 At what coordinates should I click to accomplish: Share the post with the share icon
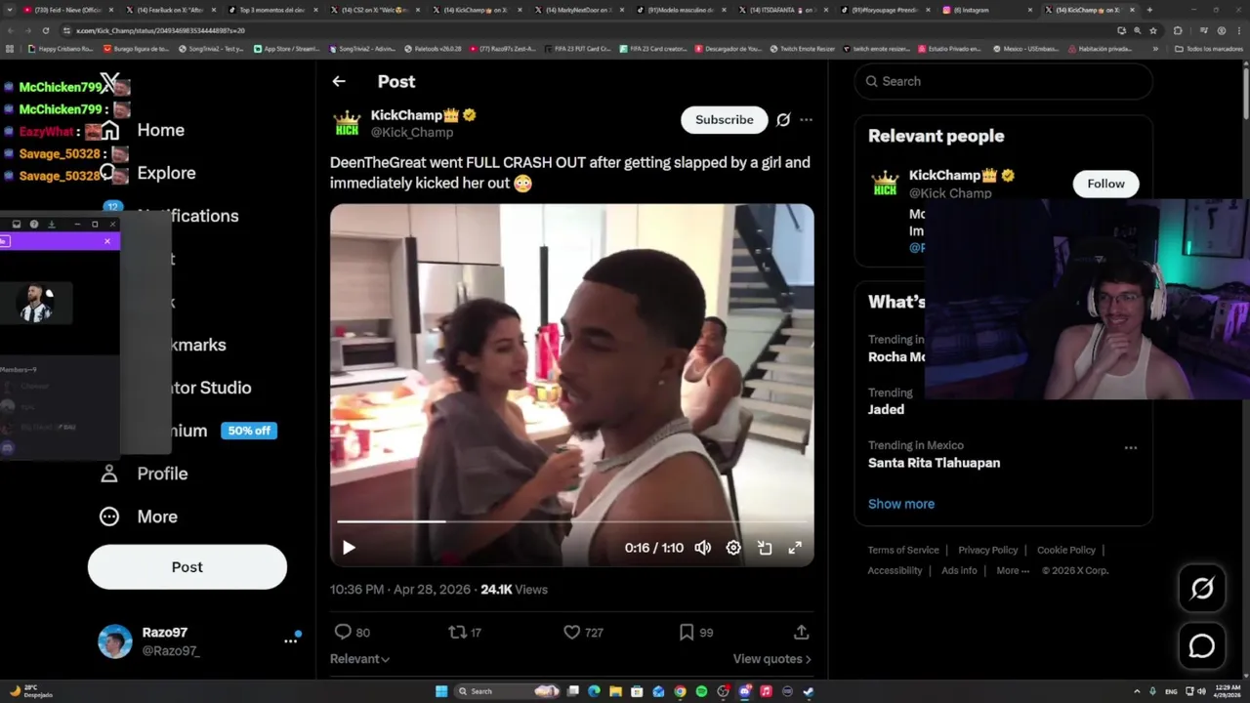click(801, 633)
